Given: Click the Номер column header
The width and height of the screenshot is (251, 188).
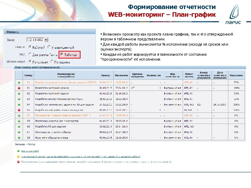Looking at the screenshot, I should (x=28, y=75).
